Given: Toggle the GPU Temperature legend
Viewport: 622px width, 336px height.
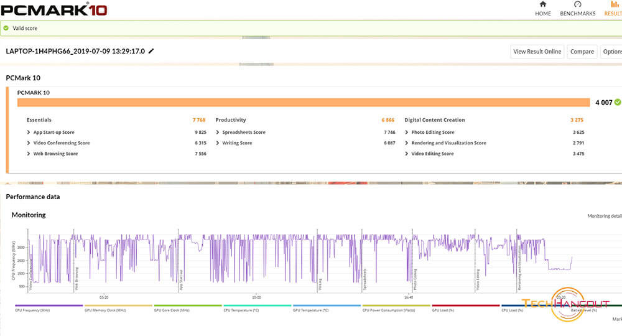Looking at the screenshot, I should (310, 310).
